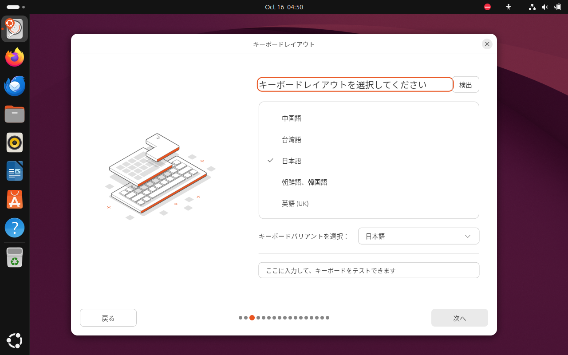Open LibreOffice Writer from dock
The height and width of the screenshot is (355, 568).
coord(15,171)
